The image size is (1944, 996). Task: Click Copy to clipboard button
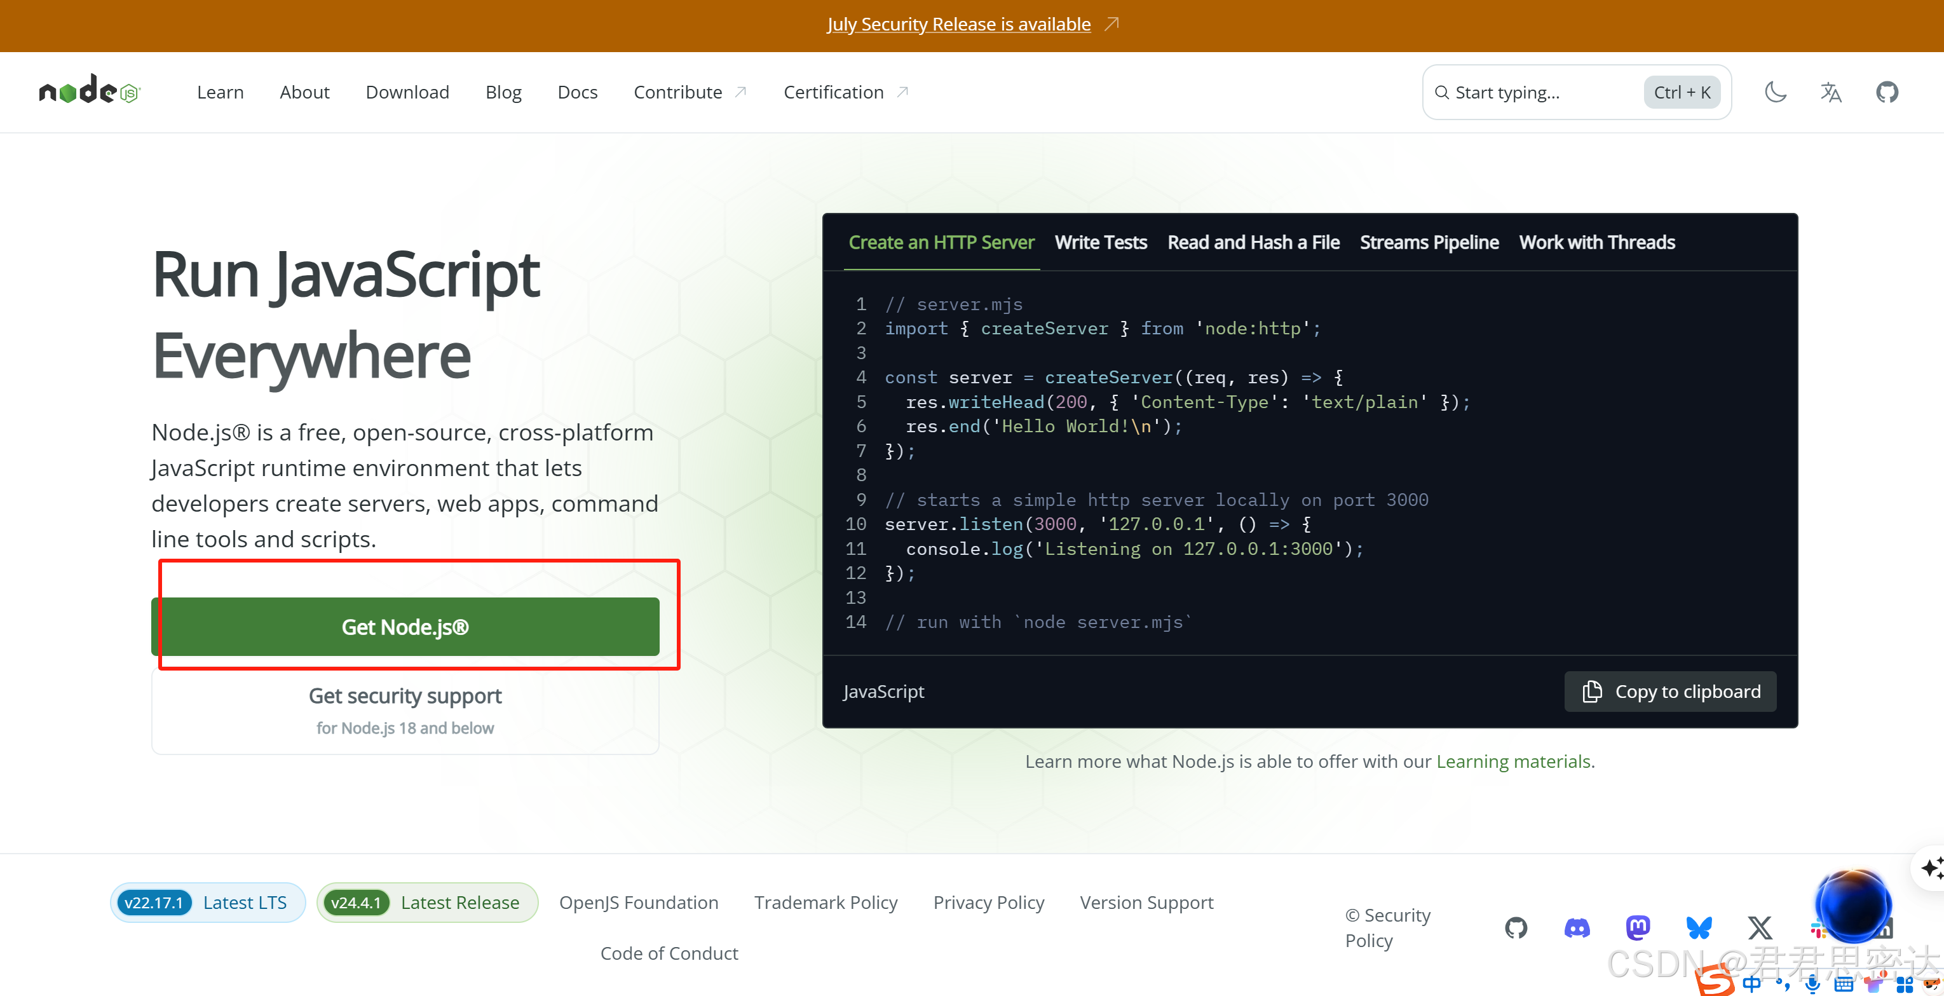click(x=1670, y=691)
